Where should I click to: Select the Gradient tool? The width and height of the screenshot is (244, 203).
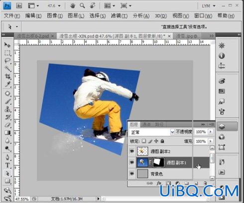click(x=7, y=133)
